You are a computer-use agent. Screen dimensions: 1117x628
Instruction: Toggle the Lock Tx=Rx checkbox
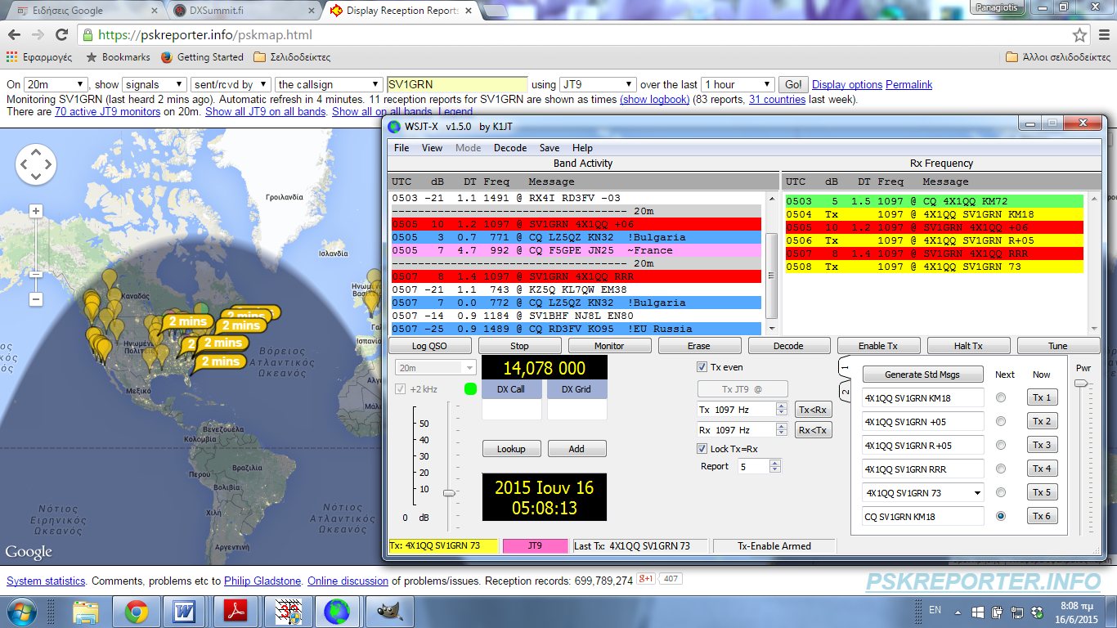[702, 448]
